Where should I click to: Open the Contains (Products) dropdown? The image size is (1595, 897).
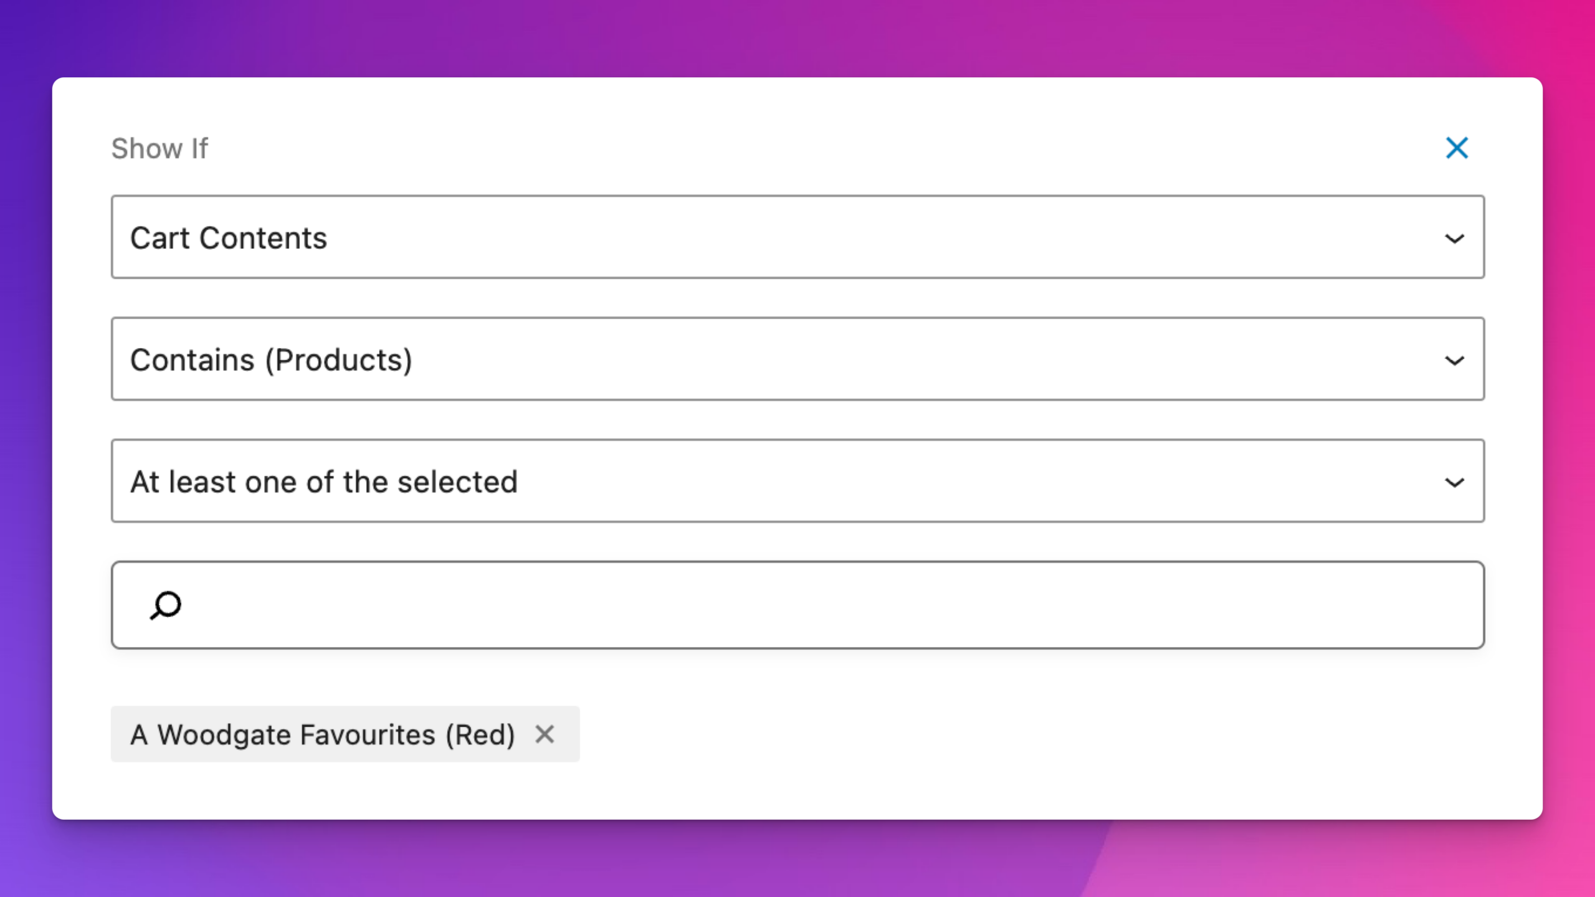click(797, 359)
